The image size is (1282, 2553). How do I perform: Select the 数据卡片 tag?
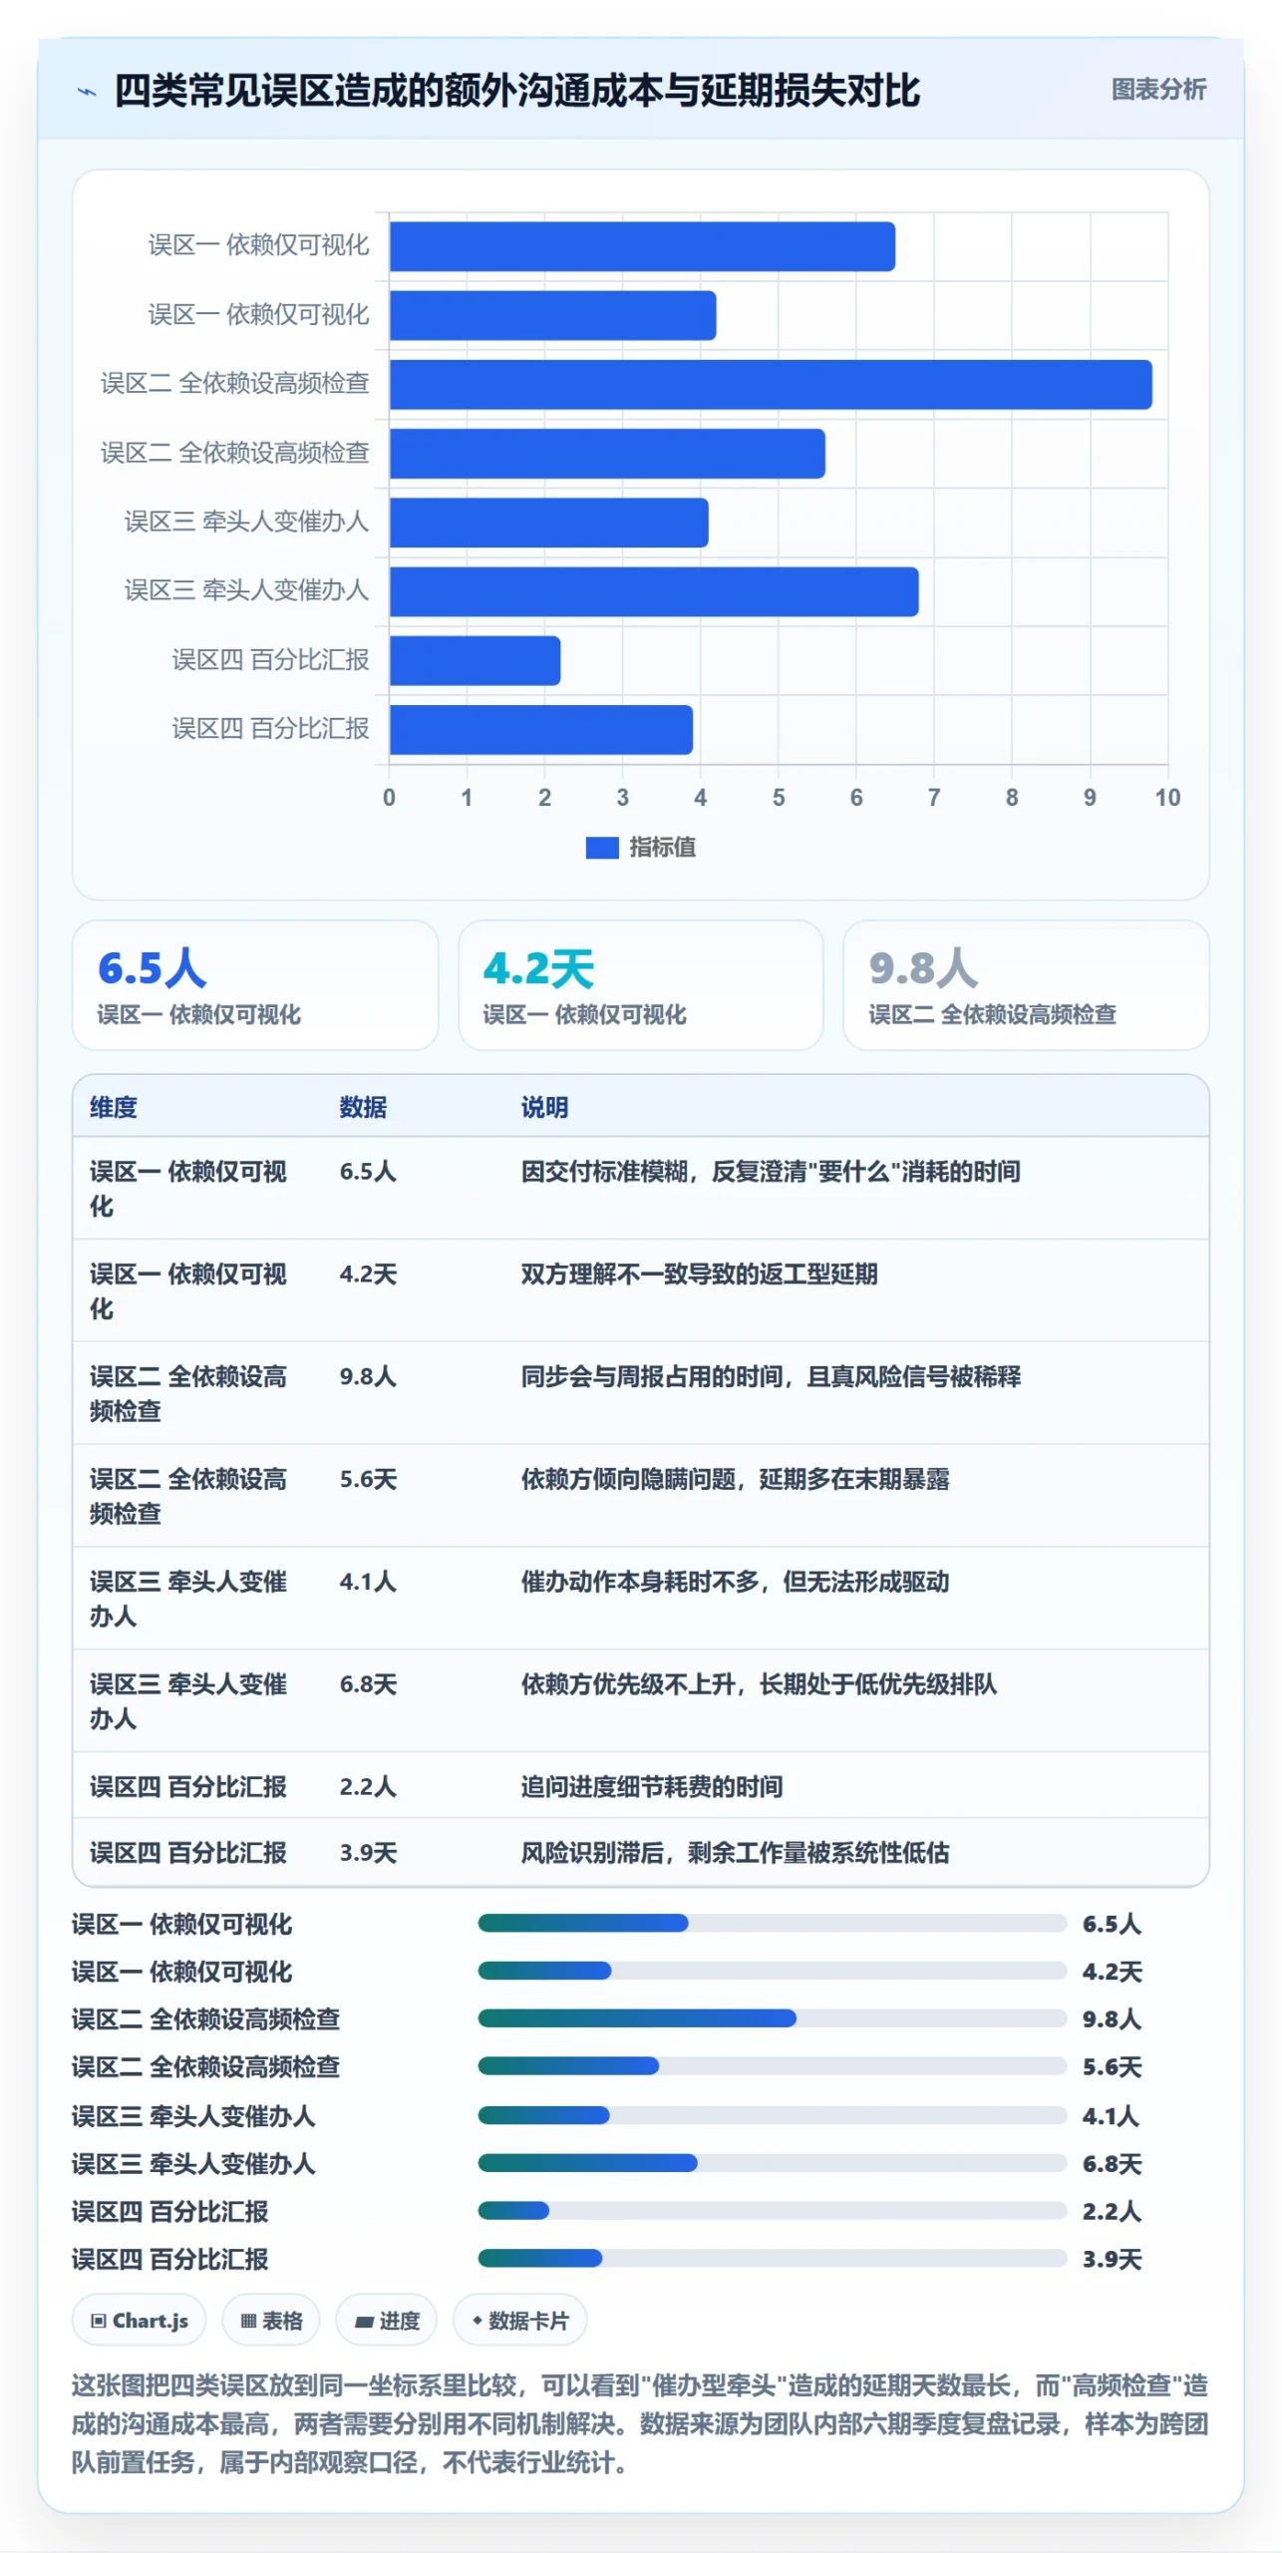click(x=519, y=2321)
